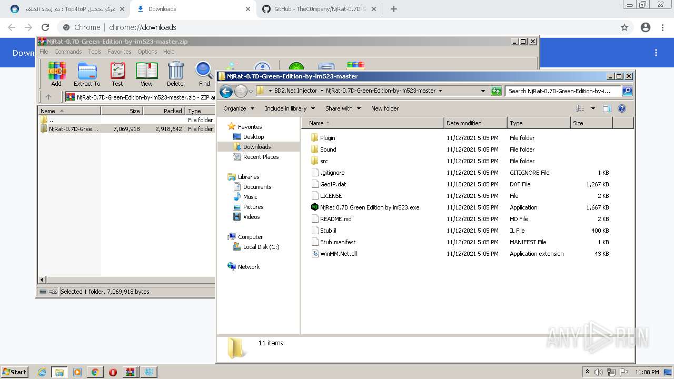Viewport: 674px width, 379px height.
Task: Open Chrome downloads three-dot menu
Action: pyautogui.click(x=656, y=53)
